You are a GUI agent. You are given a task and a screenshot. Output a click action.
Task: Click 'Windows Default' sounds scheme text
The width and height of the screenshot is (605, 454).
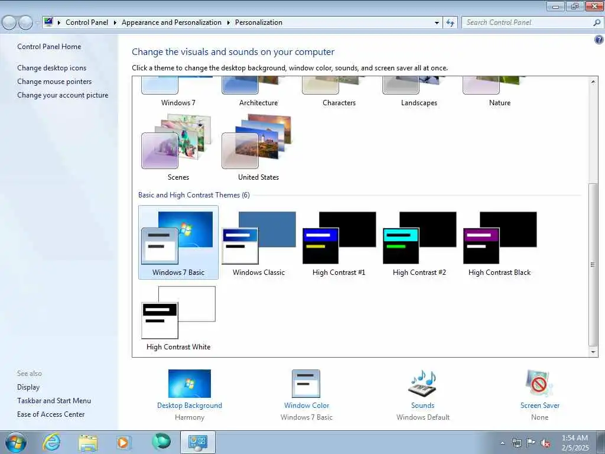(x=423, y=417)
